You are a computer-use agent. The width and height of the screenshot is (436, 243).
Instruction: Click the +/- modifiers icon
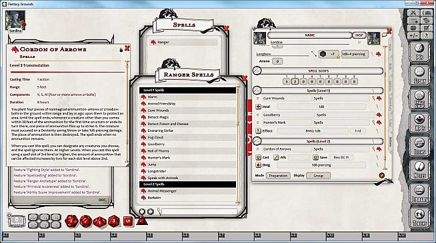click(413, 35)
